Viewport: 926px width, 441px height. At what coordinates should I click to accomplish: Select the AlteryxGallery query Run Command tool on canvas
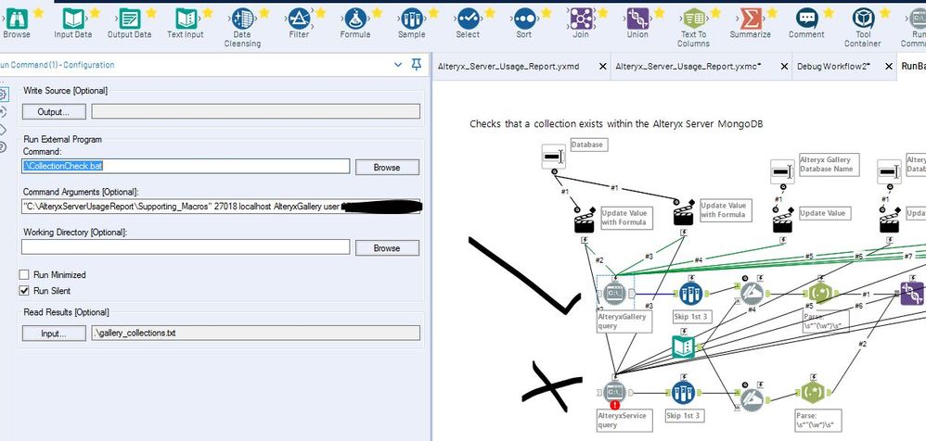(614, 293)
